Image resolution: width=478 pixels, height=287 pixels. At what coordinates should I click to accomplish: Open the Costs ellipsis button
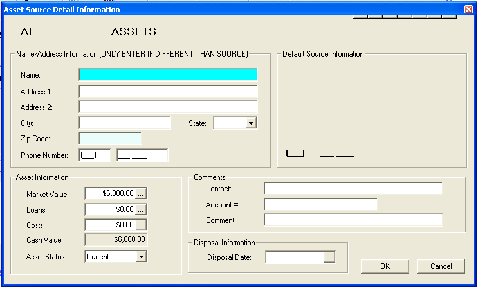pyautogui.click(x=140, y=225)
